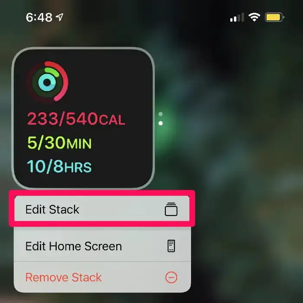The height and width of the screenshot is (303, 303).
Task: Tap the location arrow next to the time
Action: coord(60,17)
